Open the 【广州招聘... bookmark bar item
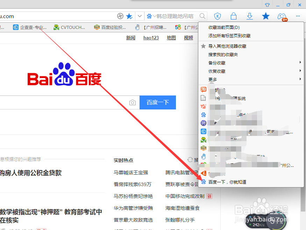 coord(151,28)
